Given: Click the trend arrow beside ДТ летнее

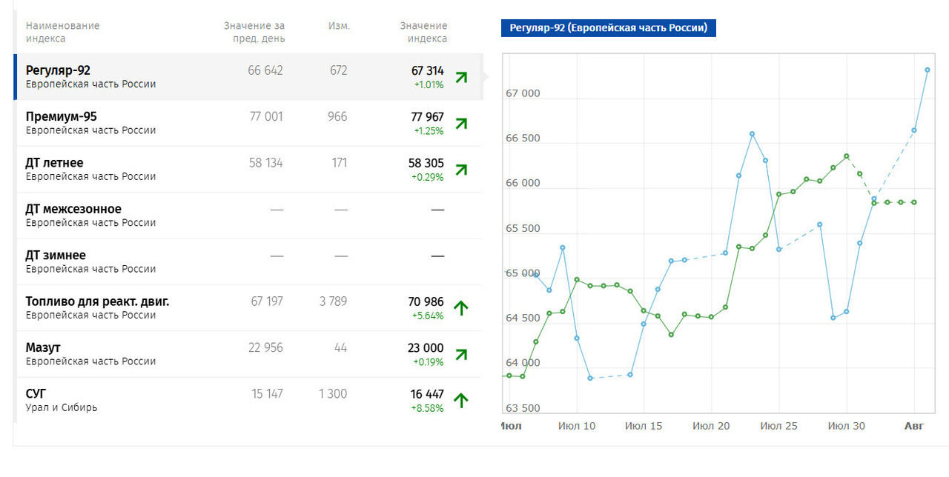Looking at the screenshot, I should pyautogui.click(x=461, y=170).
